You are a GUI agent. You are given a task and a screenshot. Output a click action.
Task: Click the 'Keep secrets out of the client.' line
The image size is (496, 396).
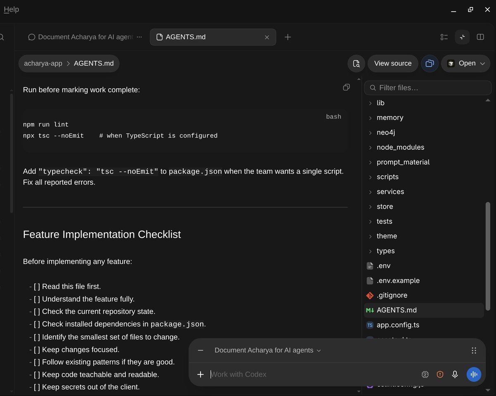[91, 387]
